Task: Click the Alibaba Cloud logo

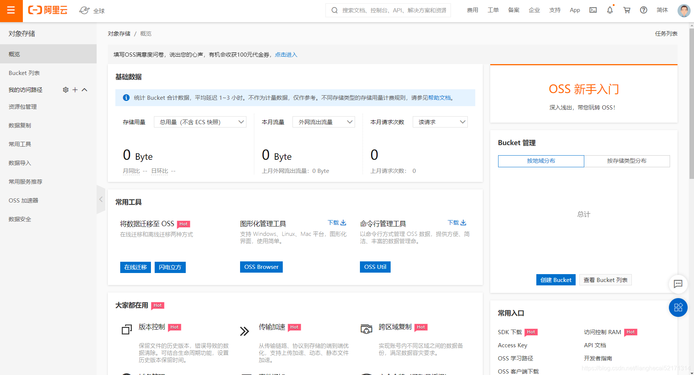Action: [48, 10]
